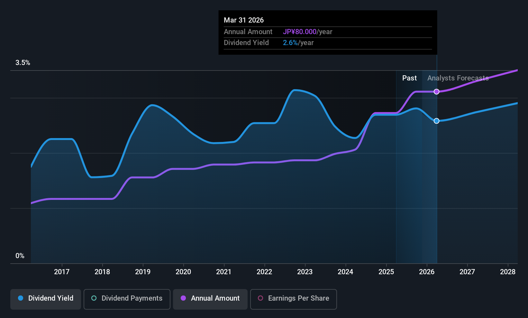Click the 2024 axis label
Image resolution: width=528 pixels, height=318 pixels.
pos(345,272)
